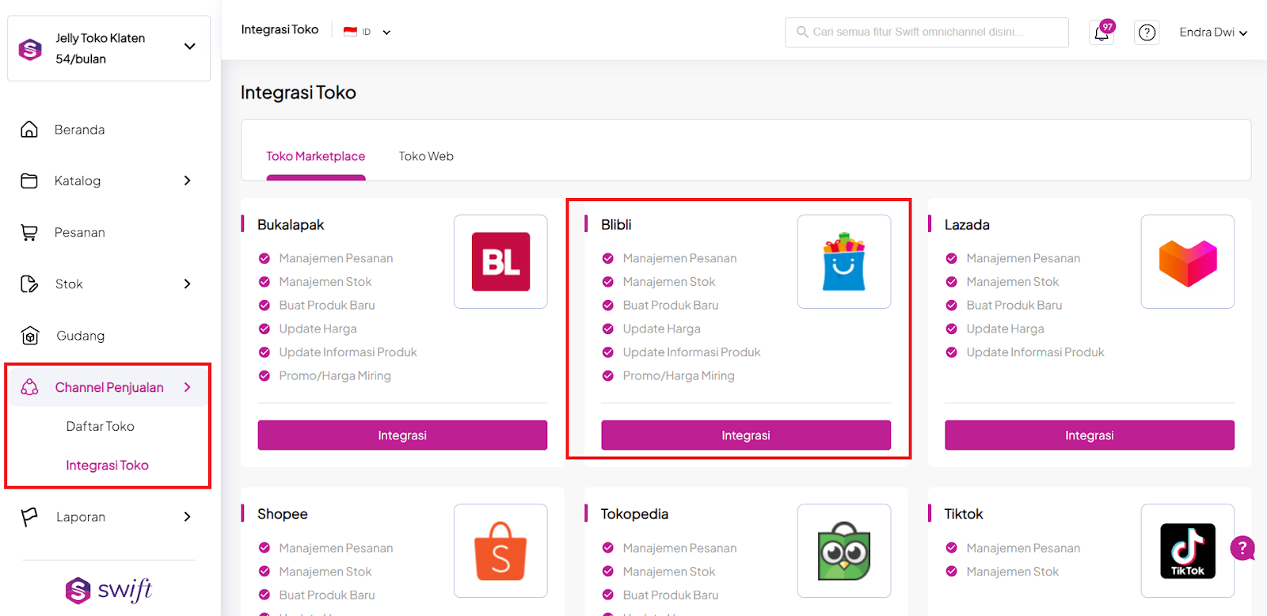Go to Gudang menu item
The image size is (1267, 616).
tap(81, 336)
